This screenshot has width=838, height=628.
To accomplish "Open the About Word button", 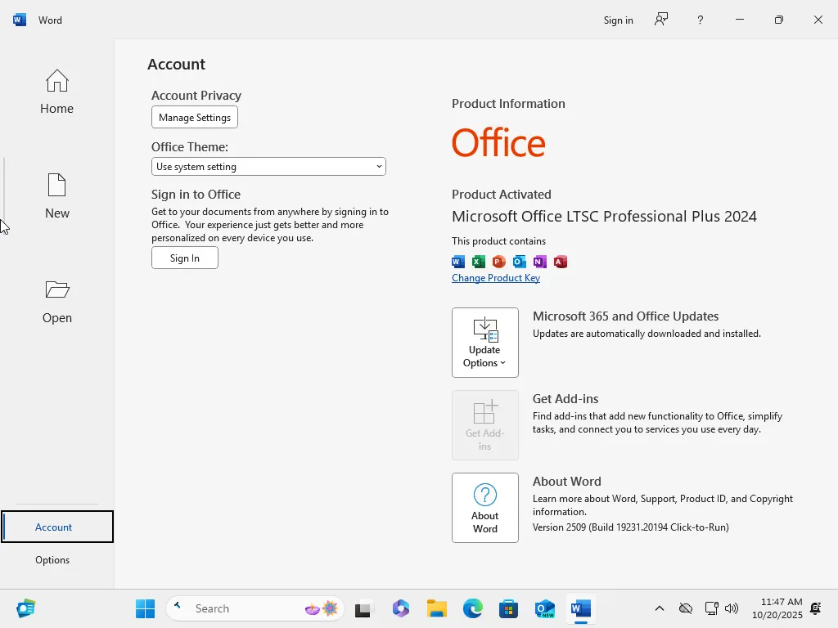I will coord(484,508).
